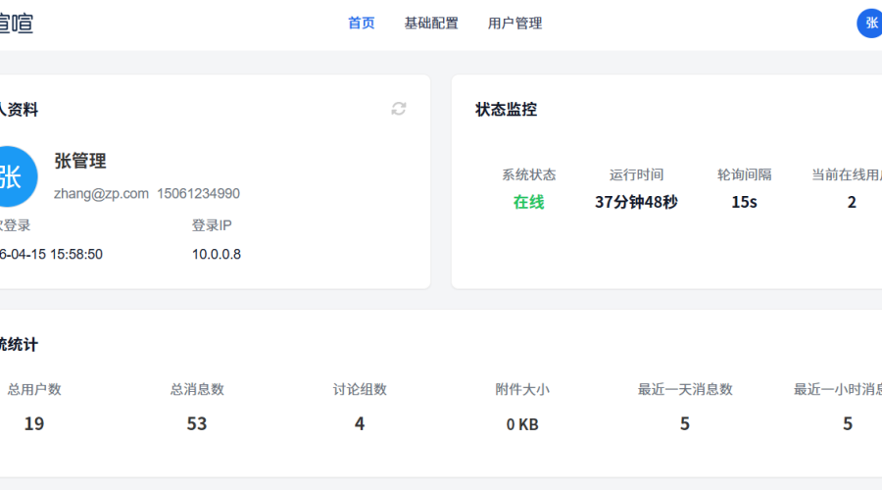
Task: Click the value under 最近一天消息数
Action: pos(685,423)
